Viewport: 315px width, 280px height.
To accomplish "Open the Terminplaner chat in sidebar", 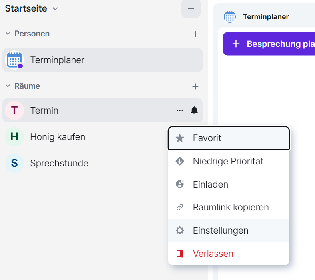I will [x=102, y=60].
